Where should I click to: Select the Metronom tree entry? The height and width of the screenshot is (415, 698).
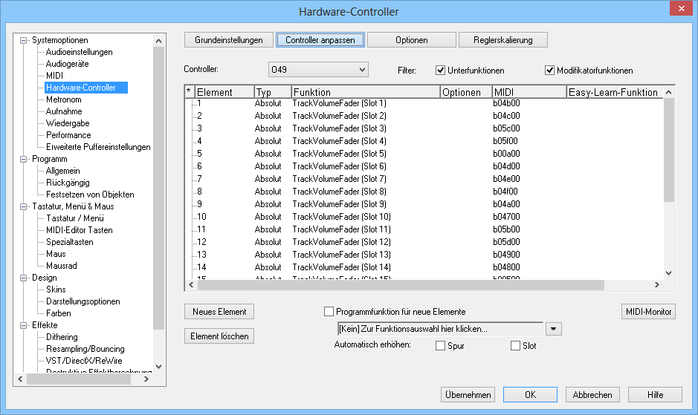tap(63, 99)
